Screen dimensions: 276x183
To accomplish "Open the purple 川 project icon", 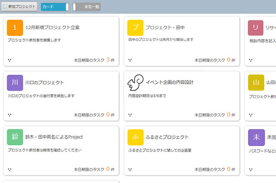I will tap(15, 83).
